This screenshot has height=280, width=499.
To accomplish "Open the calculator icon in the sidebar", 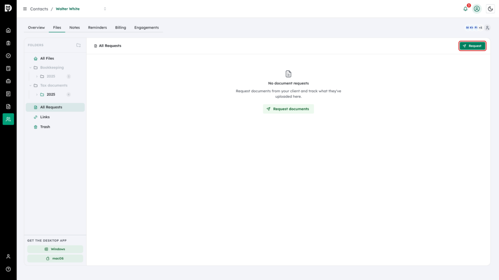I will (8, 69).
